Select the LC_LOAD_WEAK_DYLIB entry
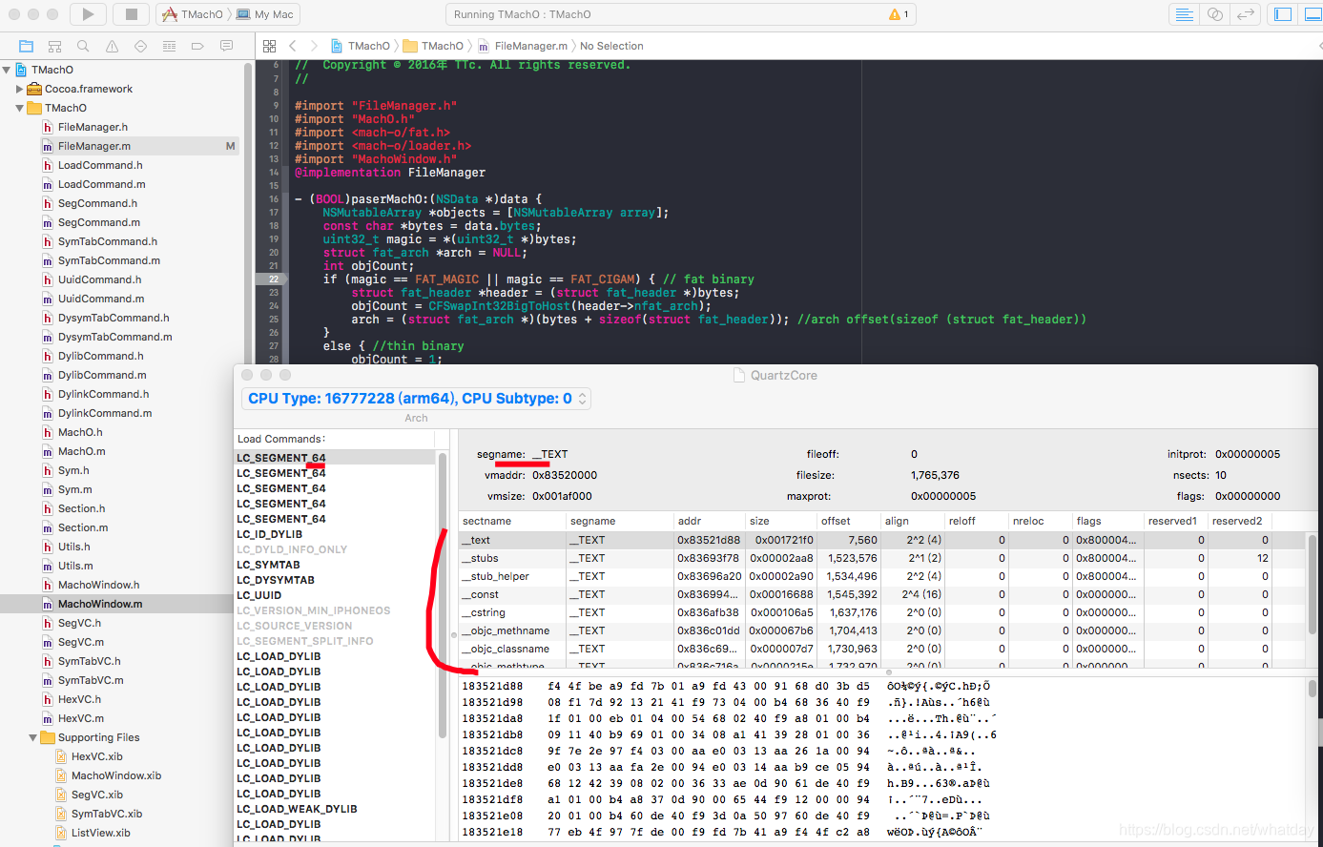Viewport: 1323px width, 847px height. click(x=297, y=809)
